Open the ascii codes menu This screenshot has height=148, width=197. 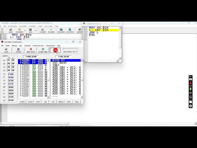[48, 26]
